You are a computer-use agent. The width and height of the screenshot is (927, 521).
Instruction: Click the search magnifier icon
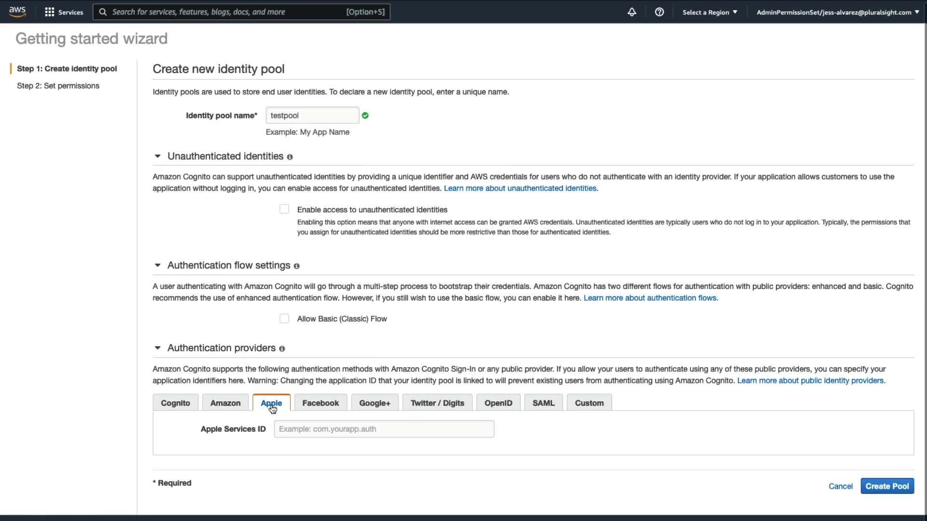click(103, 12)
